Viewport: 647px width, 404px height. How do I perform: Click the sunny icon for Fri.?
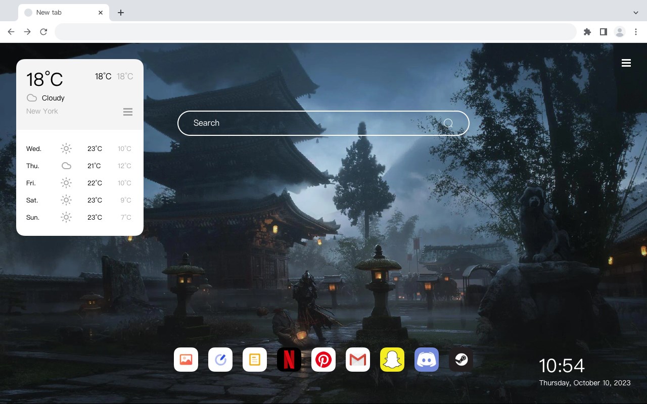[66, 183]
